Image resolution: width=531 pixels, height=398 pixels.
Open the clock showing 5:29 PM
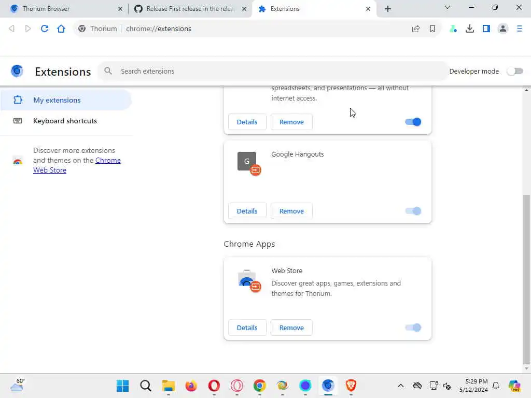tap(473, 386)
